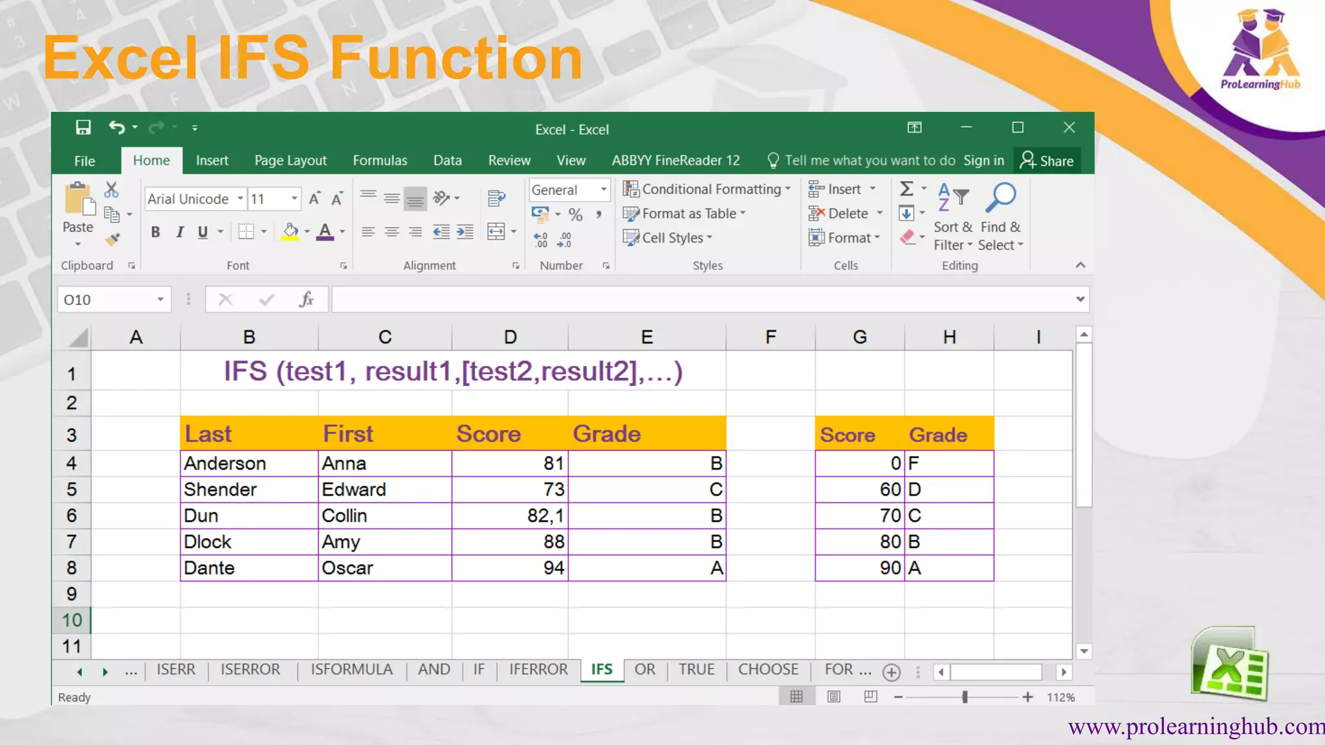Click the Orientation text angle icon
Image resolution: width=1325 pixels, height=745 pixels.
[x=442, y=198]
